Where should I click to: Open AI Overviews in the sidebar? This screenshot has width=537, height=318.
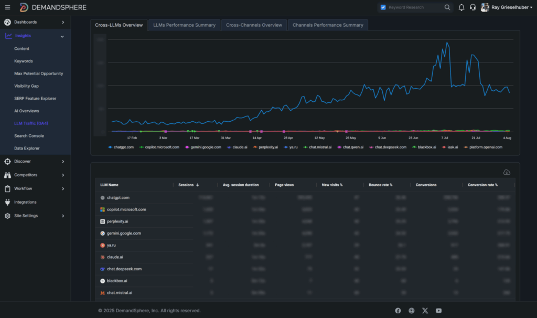[27, 111]
